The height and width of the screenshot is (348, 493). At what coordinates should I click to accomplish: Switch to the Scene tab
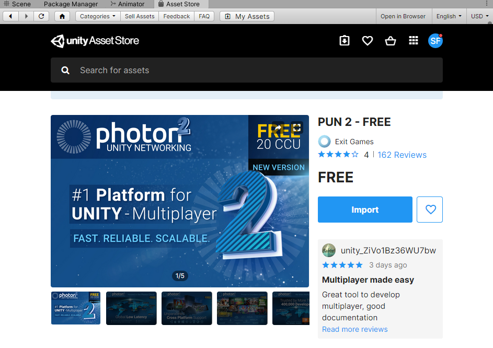click(x=17, y=4)
